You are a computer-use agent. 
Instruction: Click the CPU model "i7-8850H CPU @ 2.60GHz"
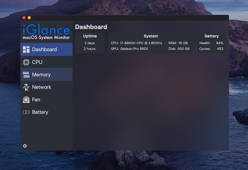[141, 43]
